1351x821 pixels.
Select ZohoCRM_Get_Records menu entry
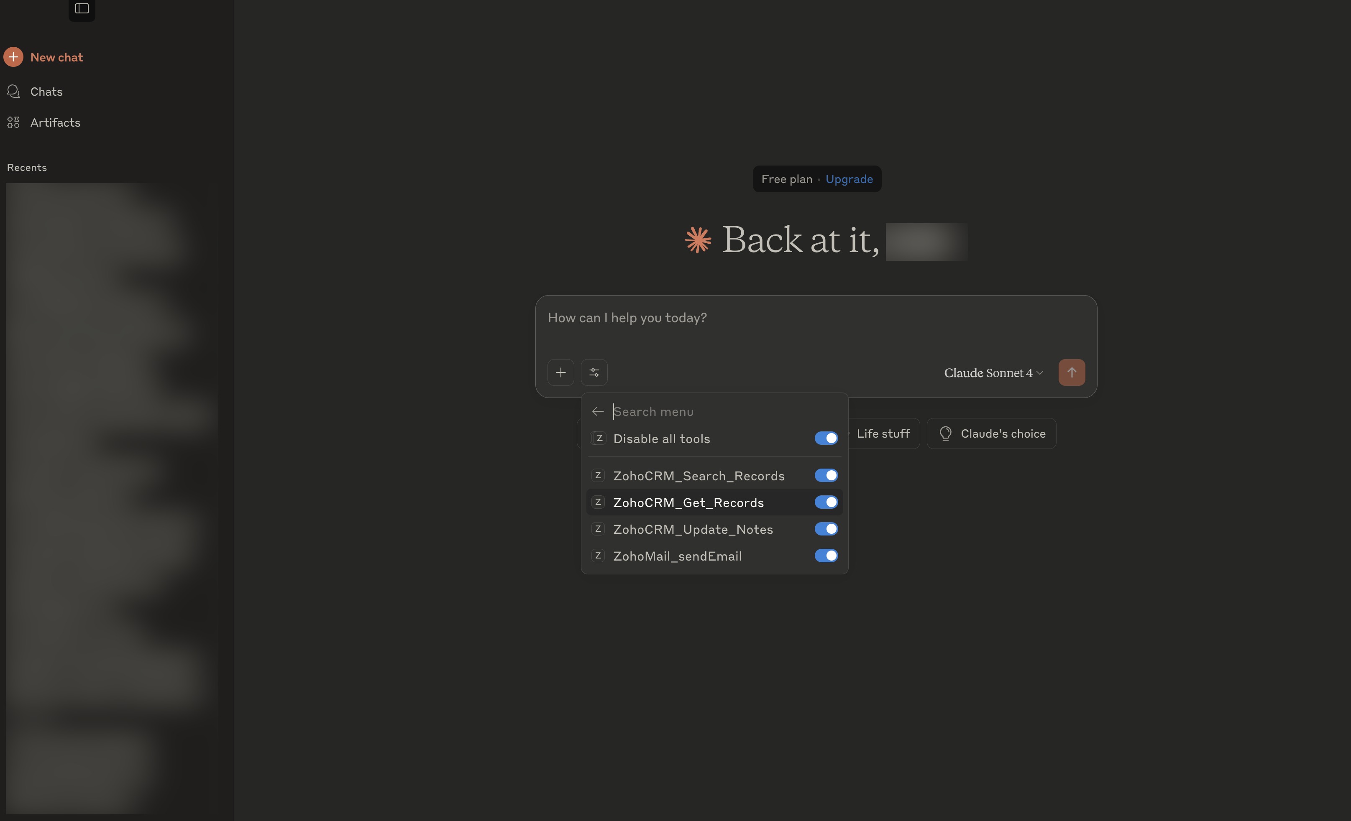click(688, 502)
